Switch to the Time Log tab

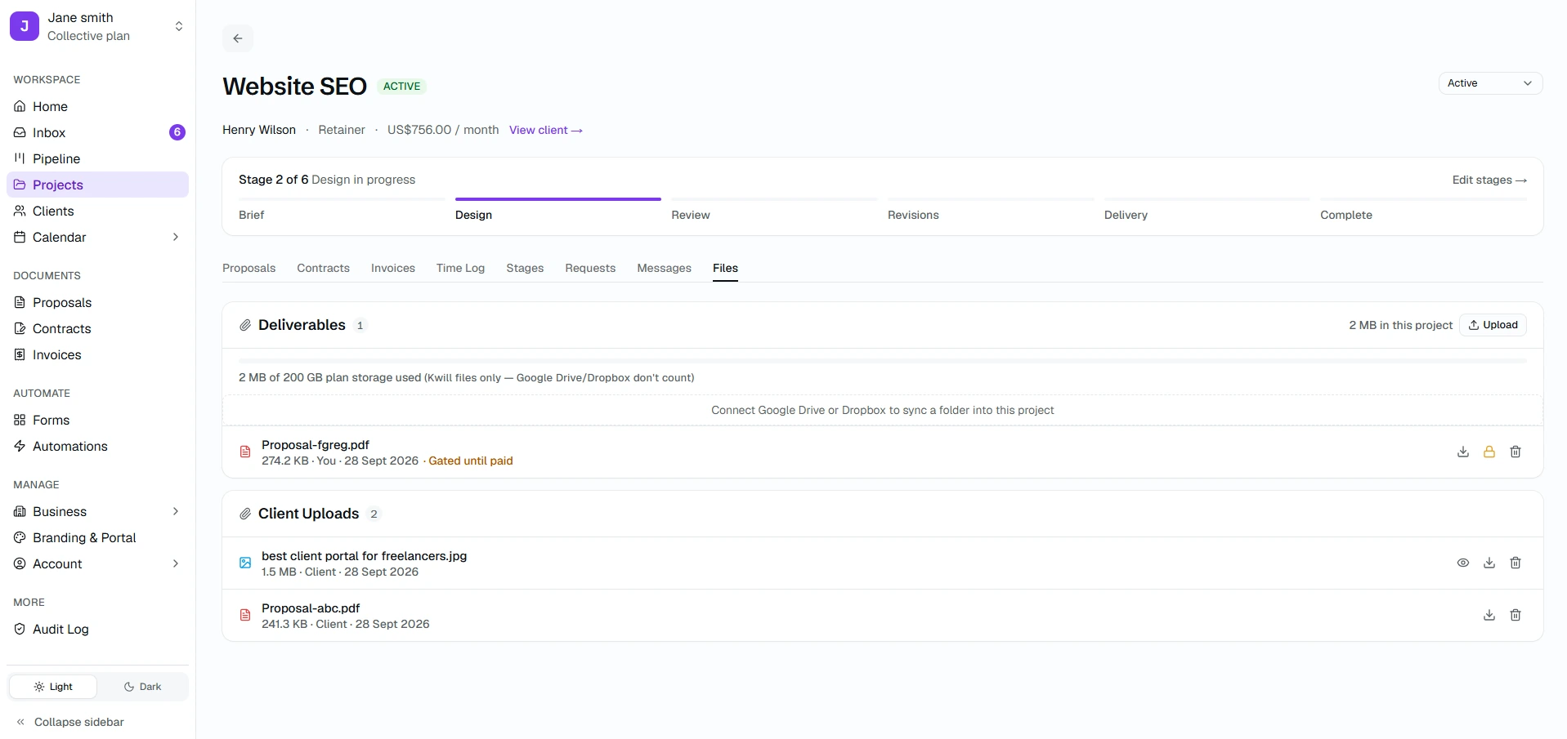(460, 268)
